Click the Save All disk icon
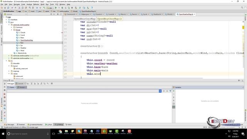The image size is (247, 139). [5, 8]
